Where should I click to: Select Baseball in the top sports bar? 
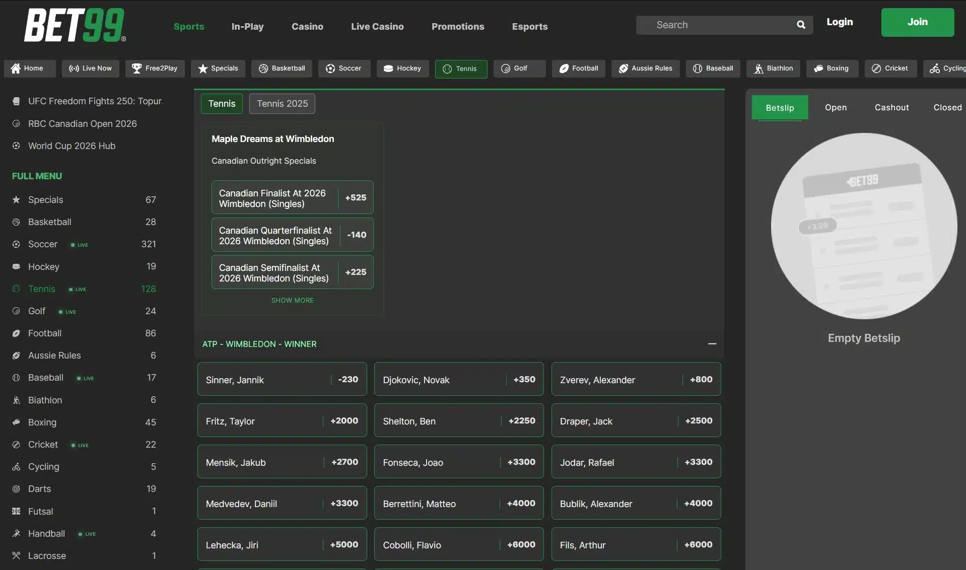click(713, 68)
